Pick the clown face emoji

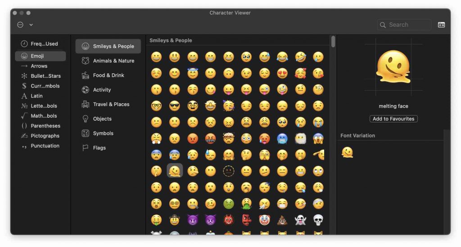pyautogui.click(x=264, y=220)
